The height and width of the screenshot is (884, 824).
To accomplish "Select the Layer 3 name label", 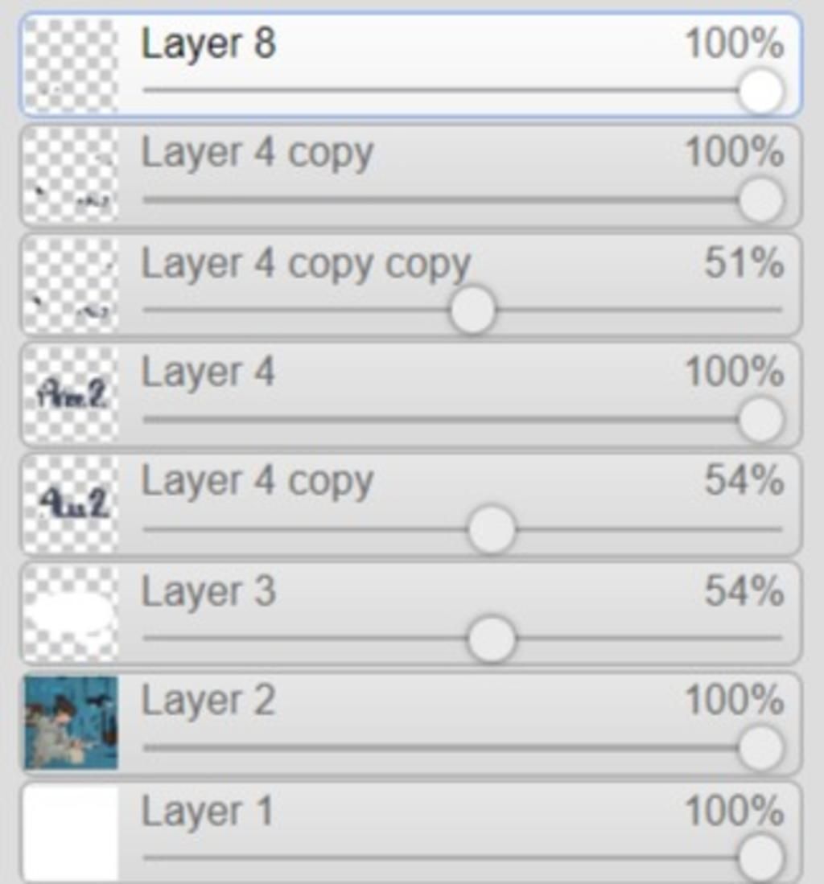I will tap(208, 591).
